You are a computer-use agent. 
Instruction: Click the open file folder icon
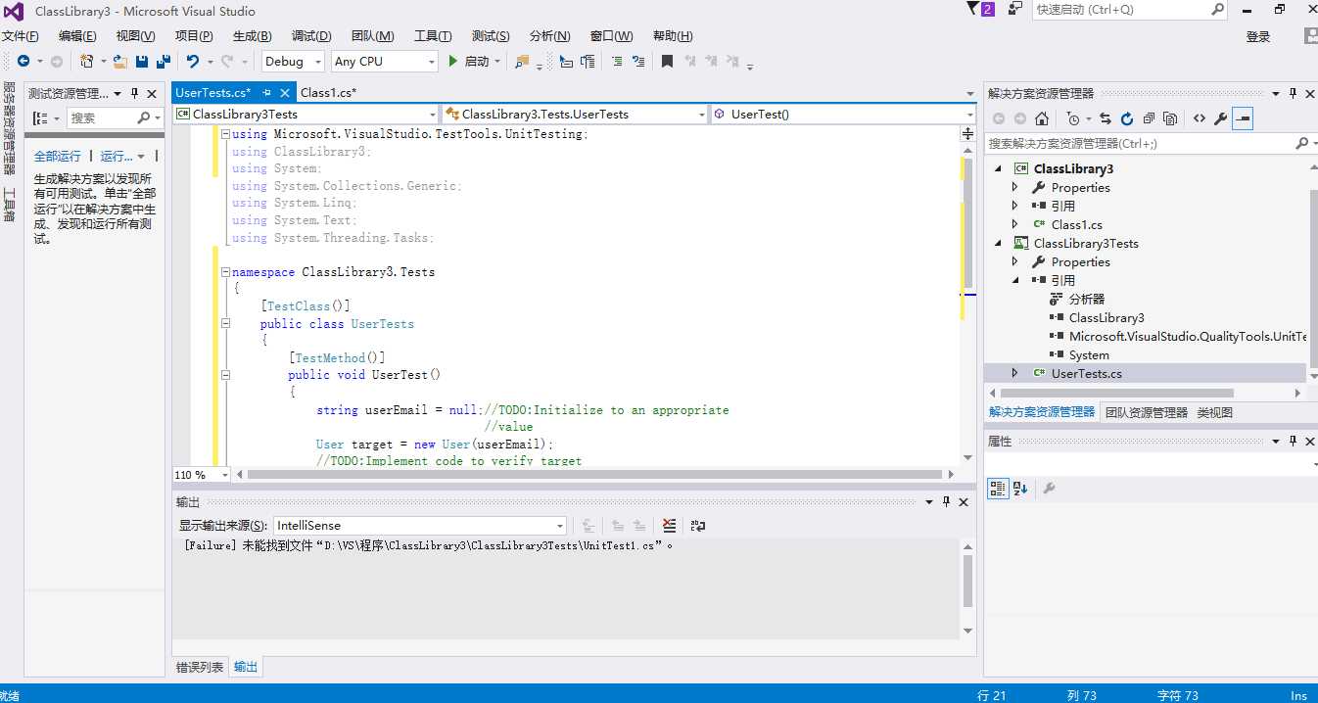119,61
